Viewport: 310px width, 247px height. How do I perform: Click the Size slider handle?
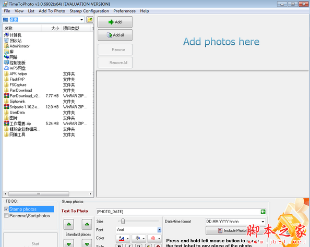click(x=123, y=221)
